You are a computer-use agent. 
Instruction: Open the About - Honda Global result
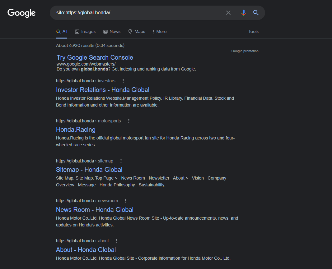[x=86, y=250]
